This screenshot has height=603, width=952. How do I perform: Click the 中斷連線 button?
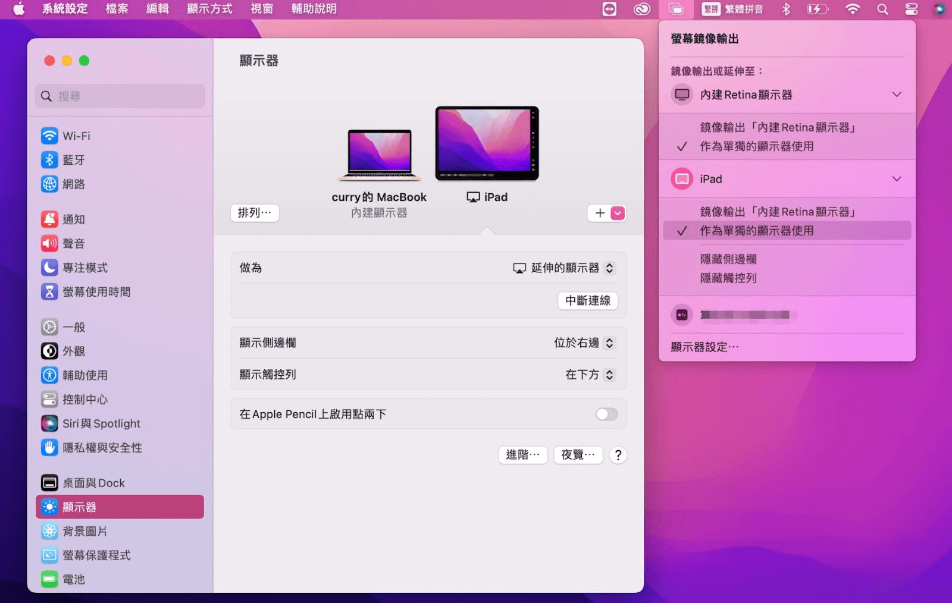pyautogui.click(x=588, y=300)
